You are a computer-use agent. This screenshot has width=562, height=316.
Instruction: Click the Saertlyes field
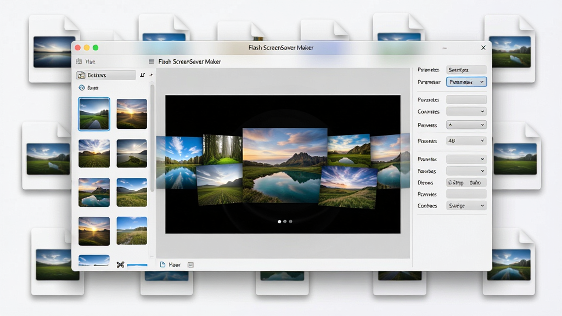[467, 70]
